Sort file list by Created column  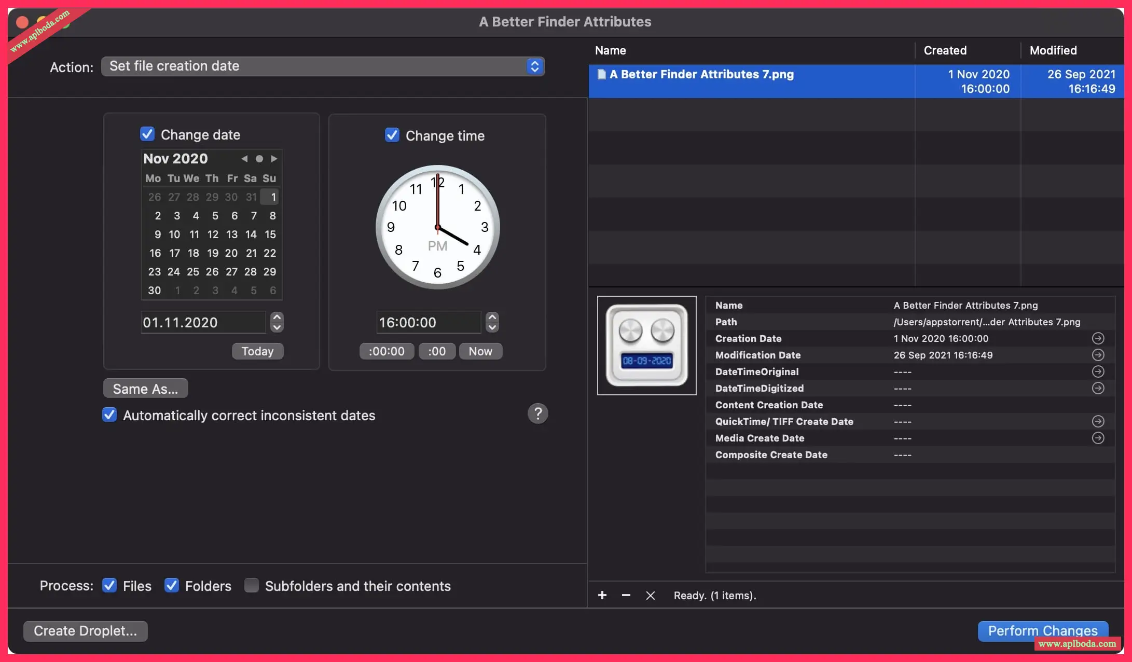[x=945, y=50]
